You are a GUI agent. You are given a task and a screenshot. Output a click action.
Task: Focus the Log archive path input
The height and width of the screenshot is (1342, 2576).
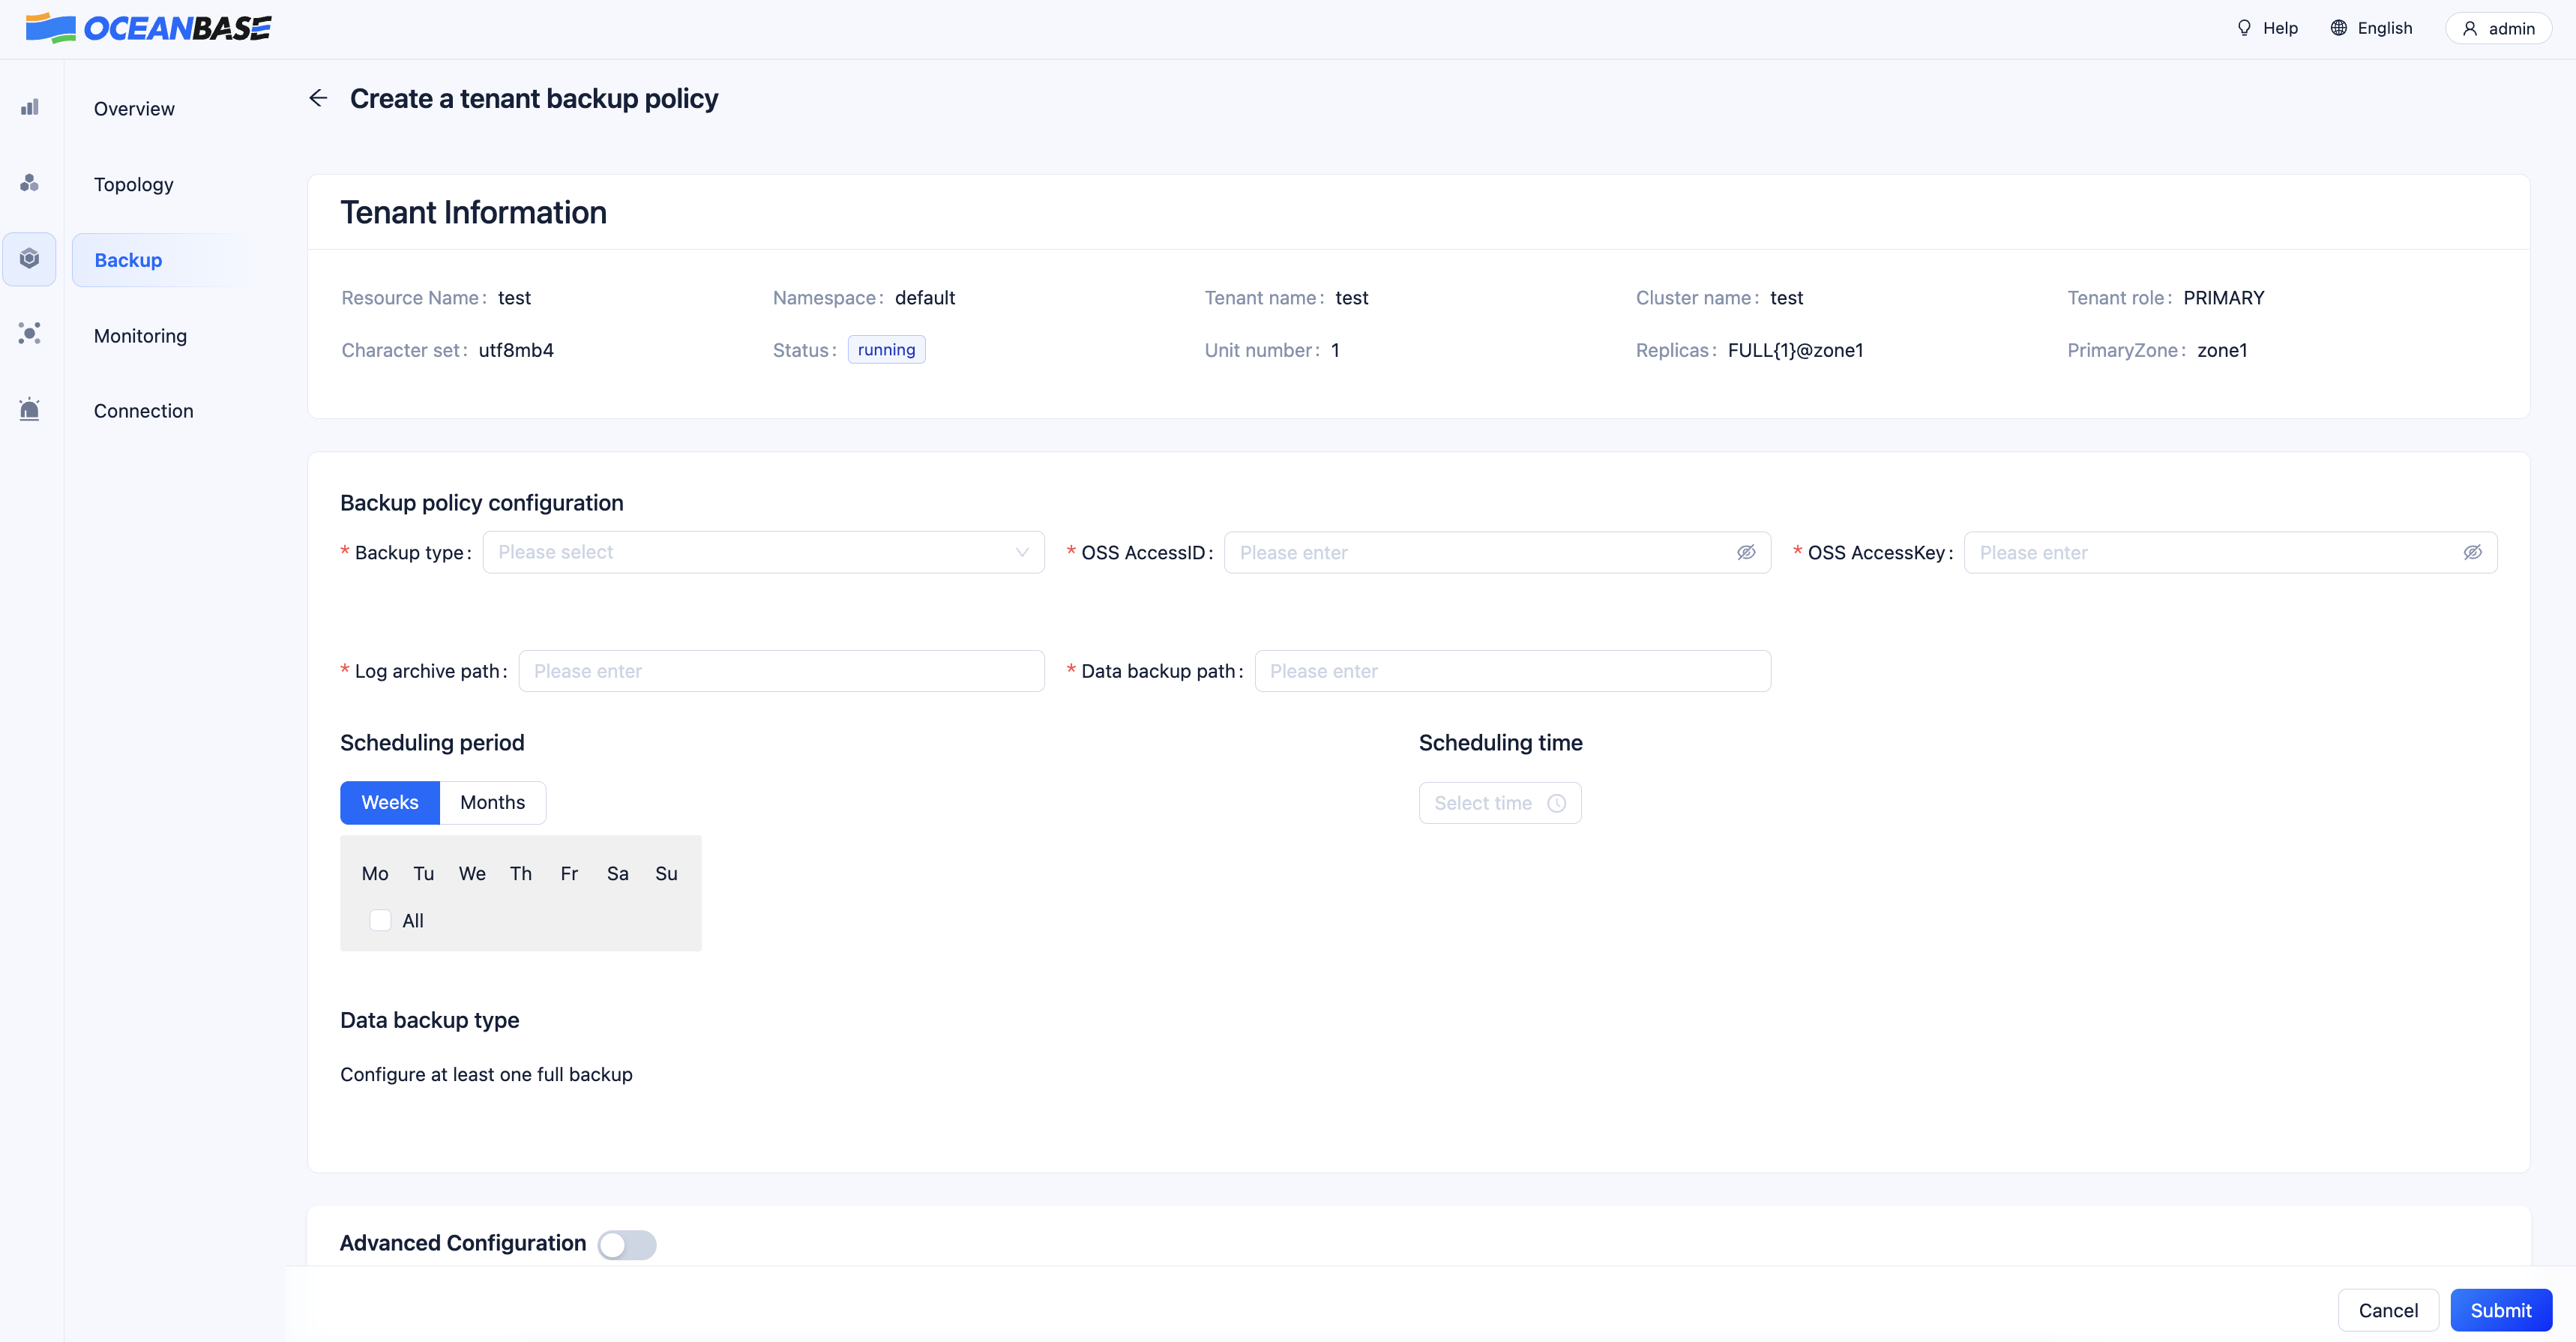pyautogui.click(x=781, y=671)
